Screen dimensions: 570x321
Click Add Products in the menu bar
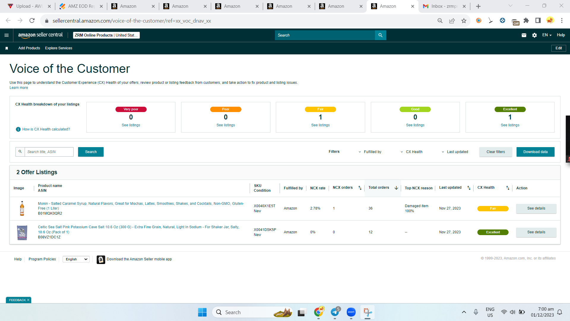click(x=29, y=48)
